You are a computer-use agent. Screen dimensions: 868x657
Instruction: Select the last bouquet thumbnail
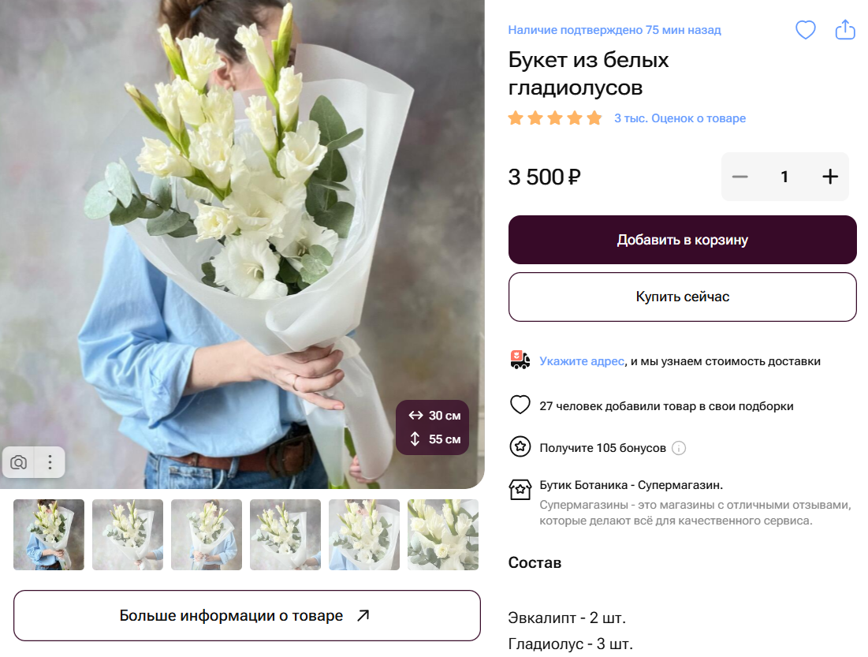443,534
